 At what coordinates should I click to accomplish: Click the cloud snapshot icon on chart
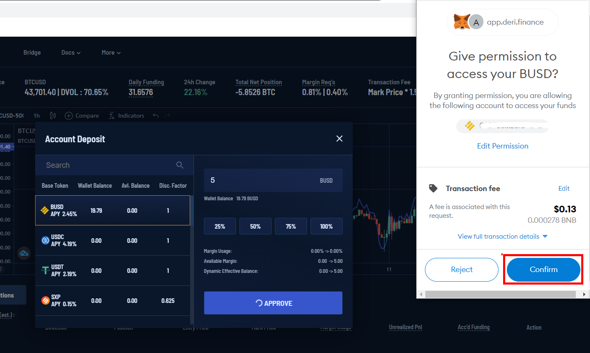point(24,253)
